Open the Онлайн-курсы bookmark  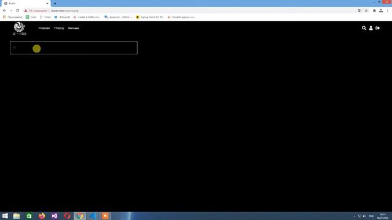pos(181,17)
